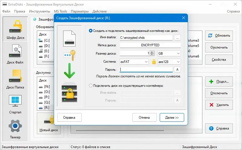The height and width of the screenshot is (150, 242).
Task: Click the Подкл... button with green plus
Action: point(219,82)
